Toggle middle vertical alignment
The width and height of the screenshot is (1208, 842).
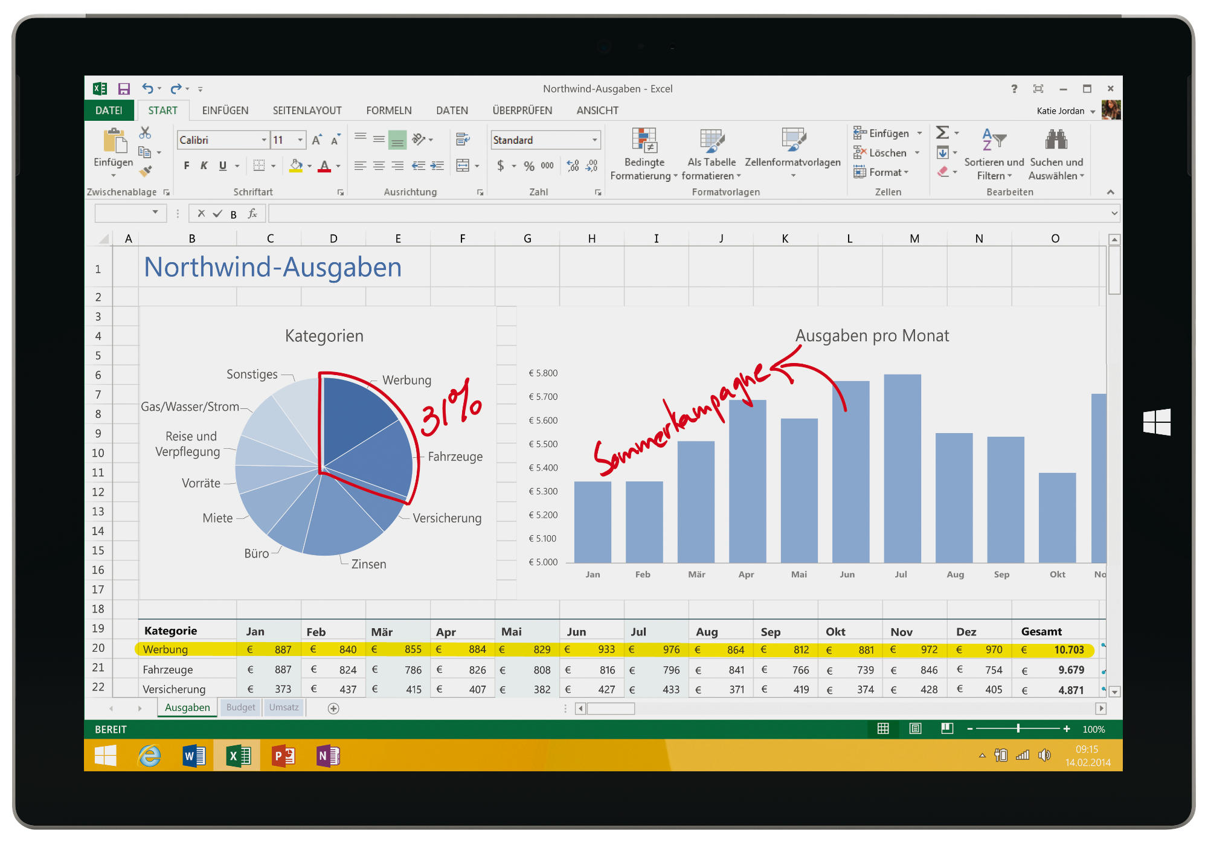point(379,140)
